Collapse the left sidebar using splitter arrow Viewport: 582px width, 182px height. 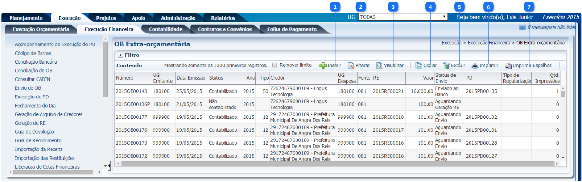click(x=109, y=166)
